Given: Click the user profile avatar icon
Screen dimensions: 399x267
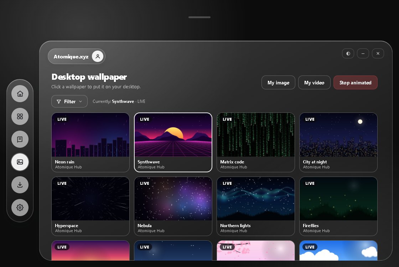Looking at the screenshot, I should (x=98, y=57).
